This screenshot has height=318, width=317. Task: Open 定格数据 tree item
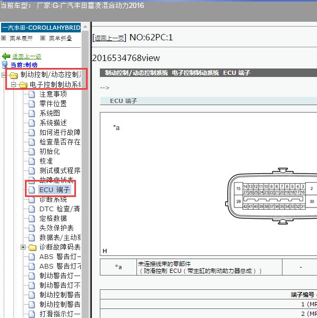pyautogui.click(x=53, y=218)
